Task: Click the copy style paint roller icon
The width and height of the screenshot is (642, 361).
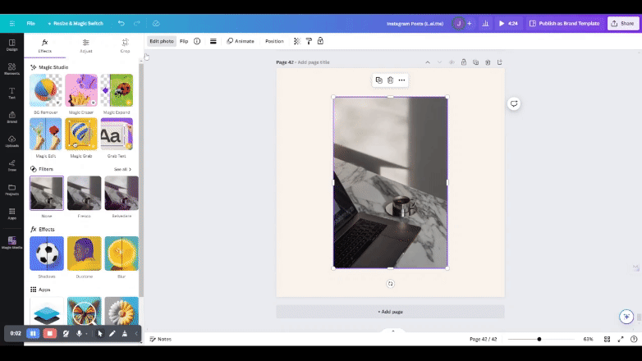Action: tap(309, 41)
